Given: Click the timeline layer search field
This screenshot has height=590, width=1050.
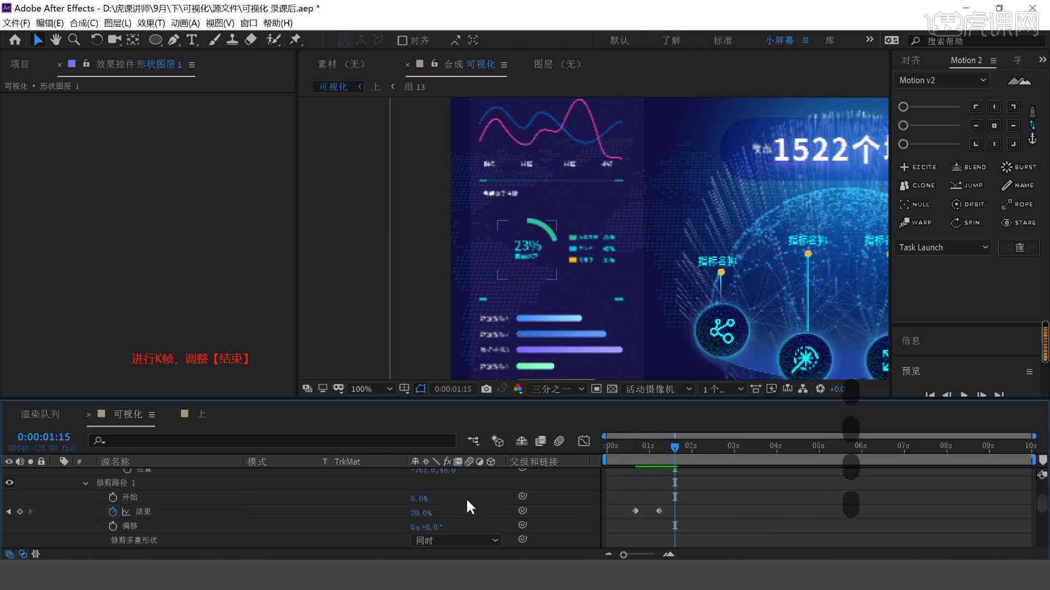Looking at the screenshot, I should 272,441.
